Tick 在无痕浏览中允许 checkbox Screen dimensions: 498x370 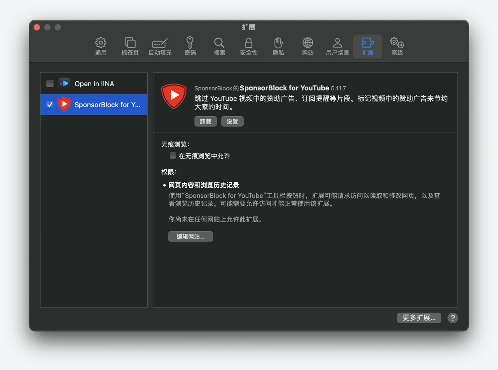click(x=173, y=155)
